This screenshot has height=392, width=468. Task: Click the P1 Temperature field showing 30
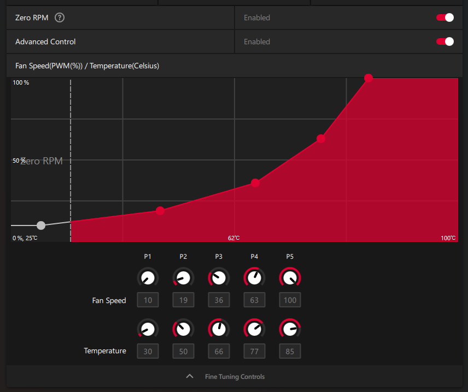(x=148, y=351)
